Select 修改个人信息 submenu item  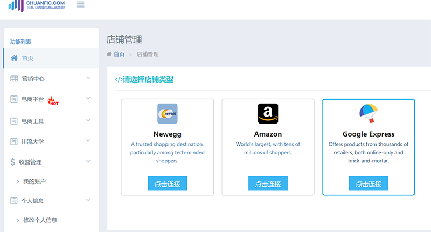(40, 220)
